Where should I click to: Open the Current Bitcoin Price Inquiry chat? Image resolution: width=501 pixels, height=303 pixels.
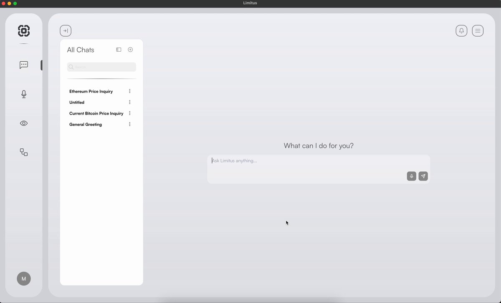(x=96, y=113)
